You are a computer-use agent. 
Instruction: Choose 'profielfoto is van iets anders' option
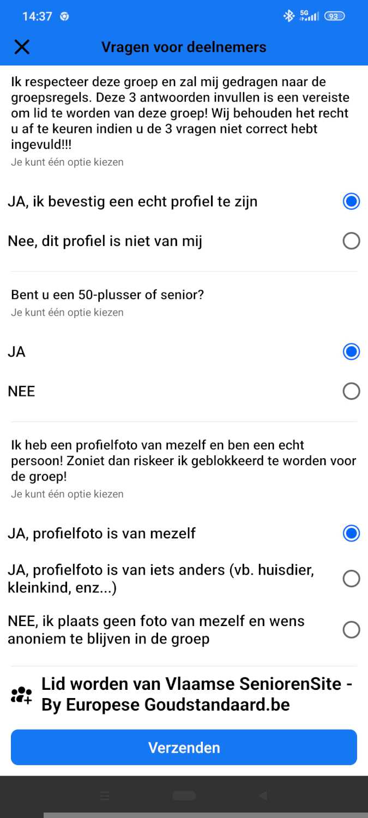351,579
